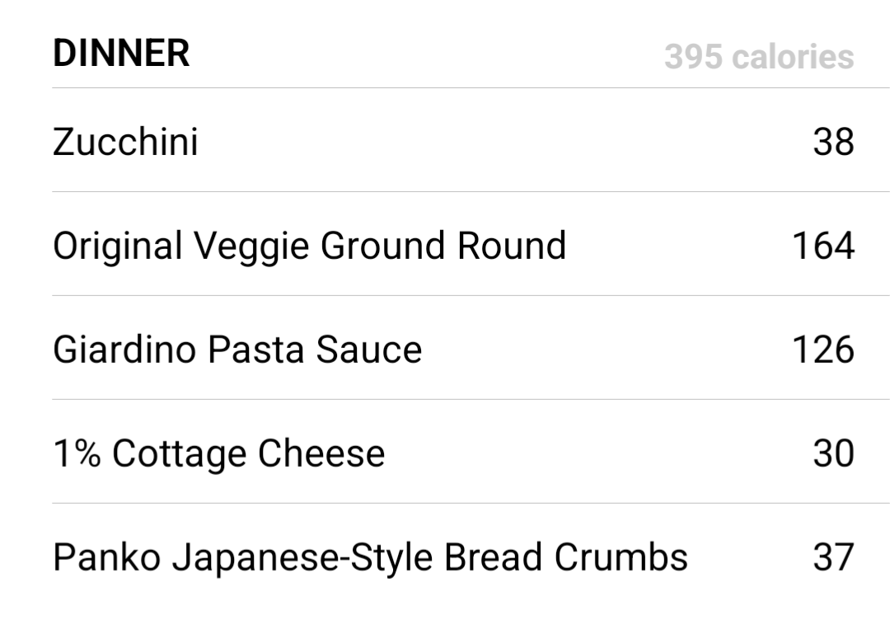Screen dimensions: 890x625
Task: Click the 164 calorie value
Action: tap(823, 245)
